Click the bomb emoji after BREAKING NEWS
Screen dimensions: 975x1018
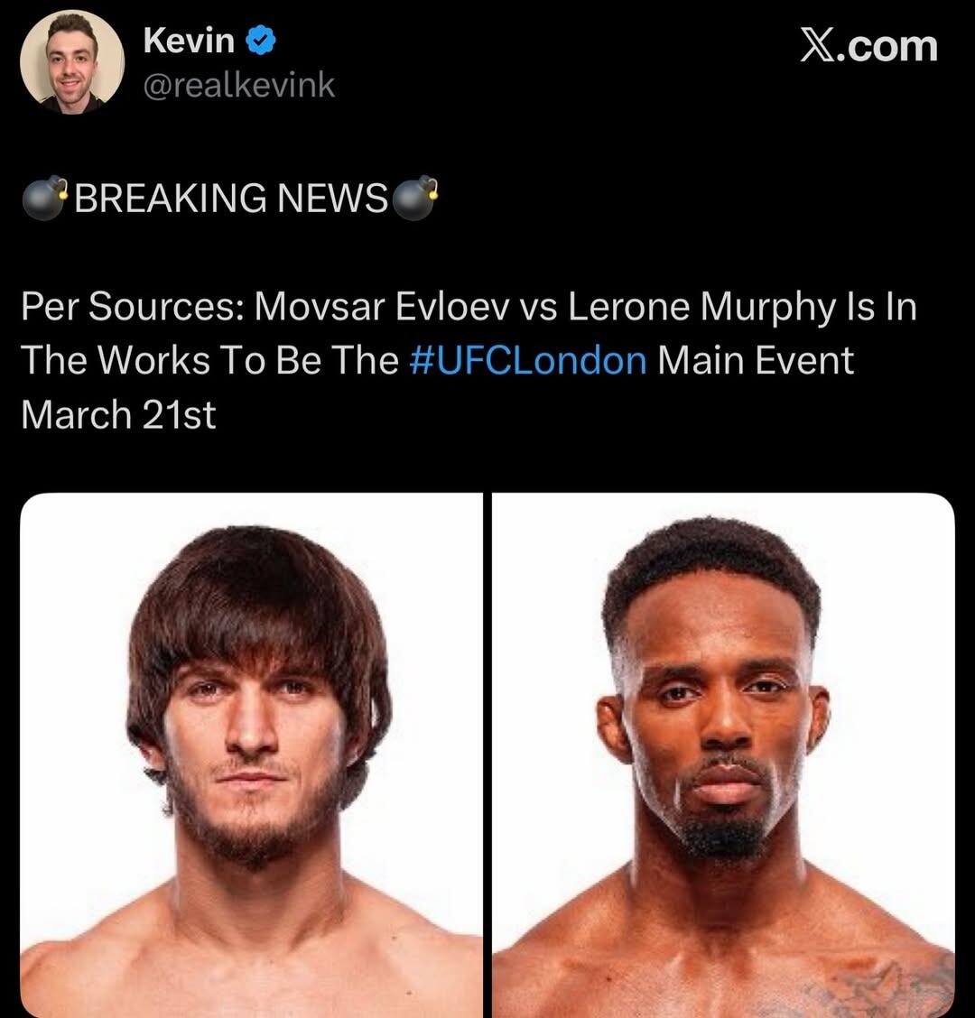coord(415,198)
